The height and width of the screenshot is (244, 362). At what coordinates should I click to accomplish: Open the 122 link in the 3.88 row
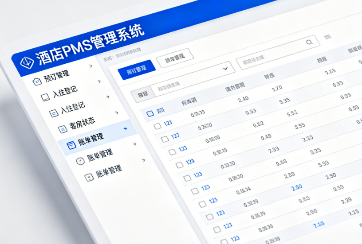pyautogui.click(x=235, y=239)
